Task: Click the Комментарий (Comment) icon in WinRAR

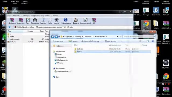Action: 85,21
